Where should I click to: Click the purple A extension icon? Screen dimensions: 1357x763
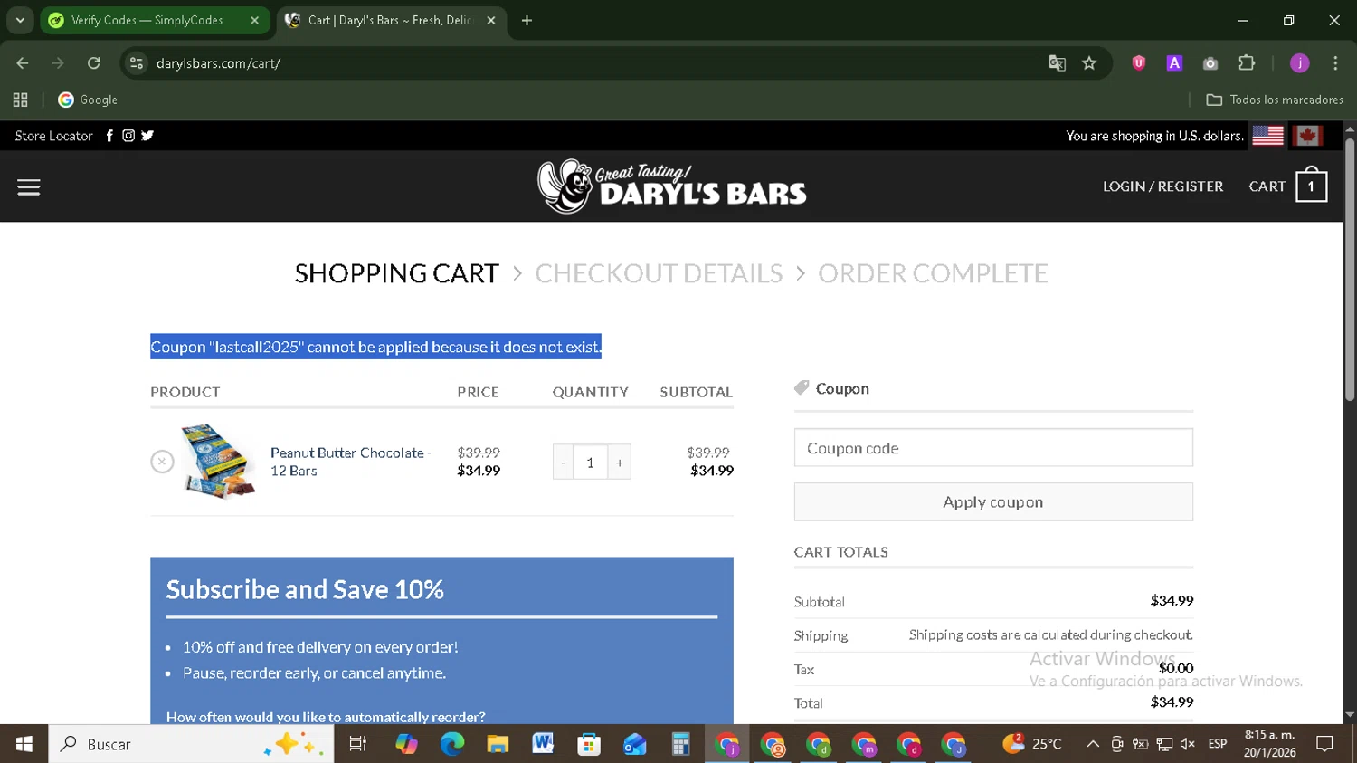(x=1174, y=63)
